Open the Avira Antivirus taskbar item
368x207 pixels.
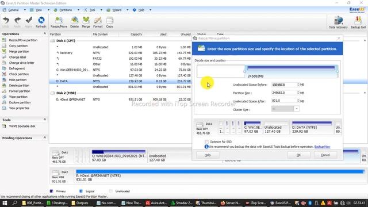(x=156, y=203)
